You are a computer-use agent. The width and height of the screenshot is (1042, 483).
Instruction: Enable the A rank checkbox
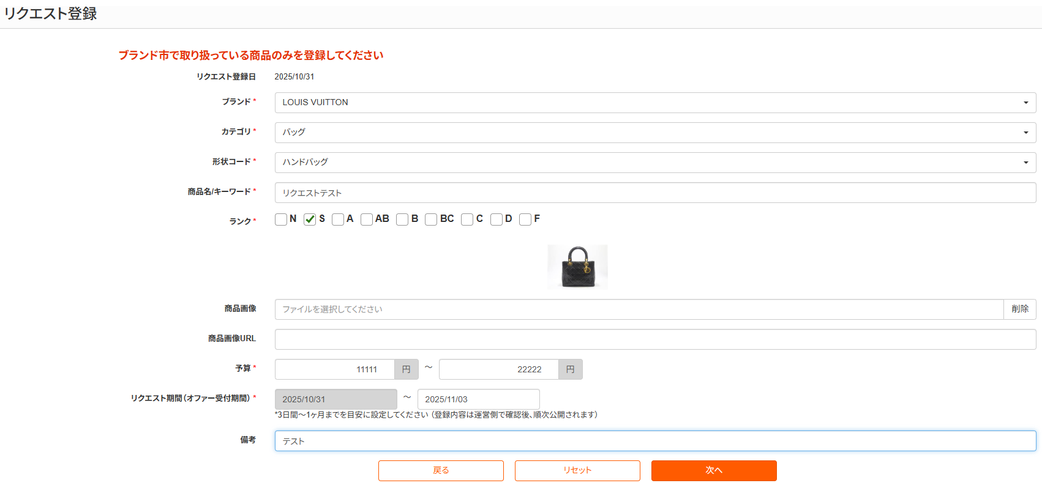[338, 219]
